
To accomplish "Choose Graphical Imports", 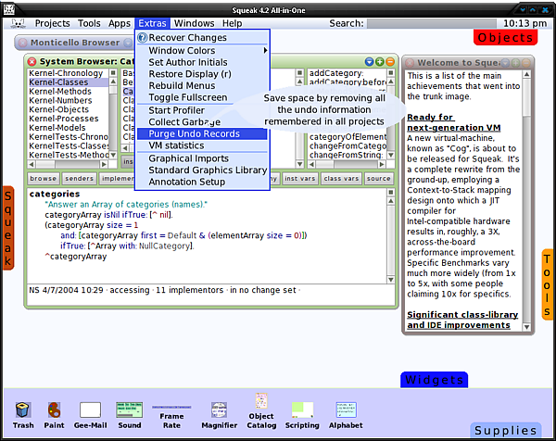I will (202, 158).
